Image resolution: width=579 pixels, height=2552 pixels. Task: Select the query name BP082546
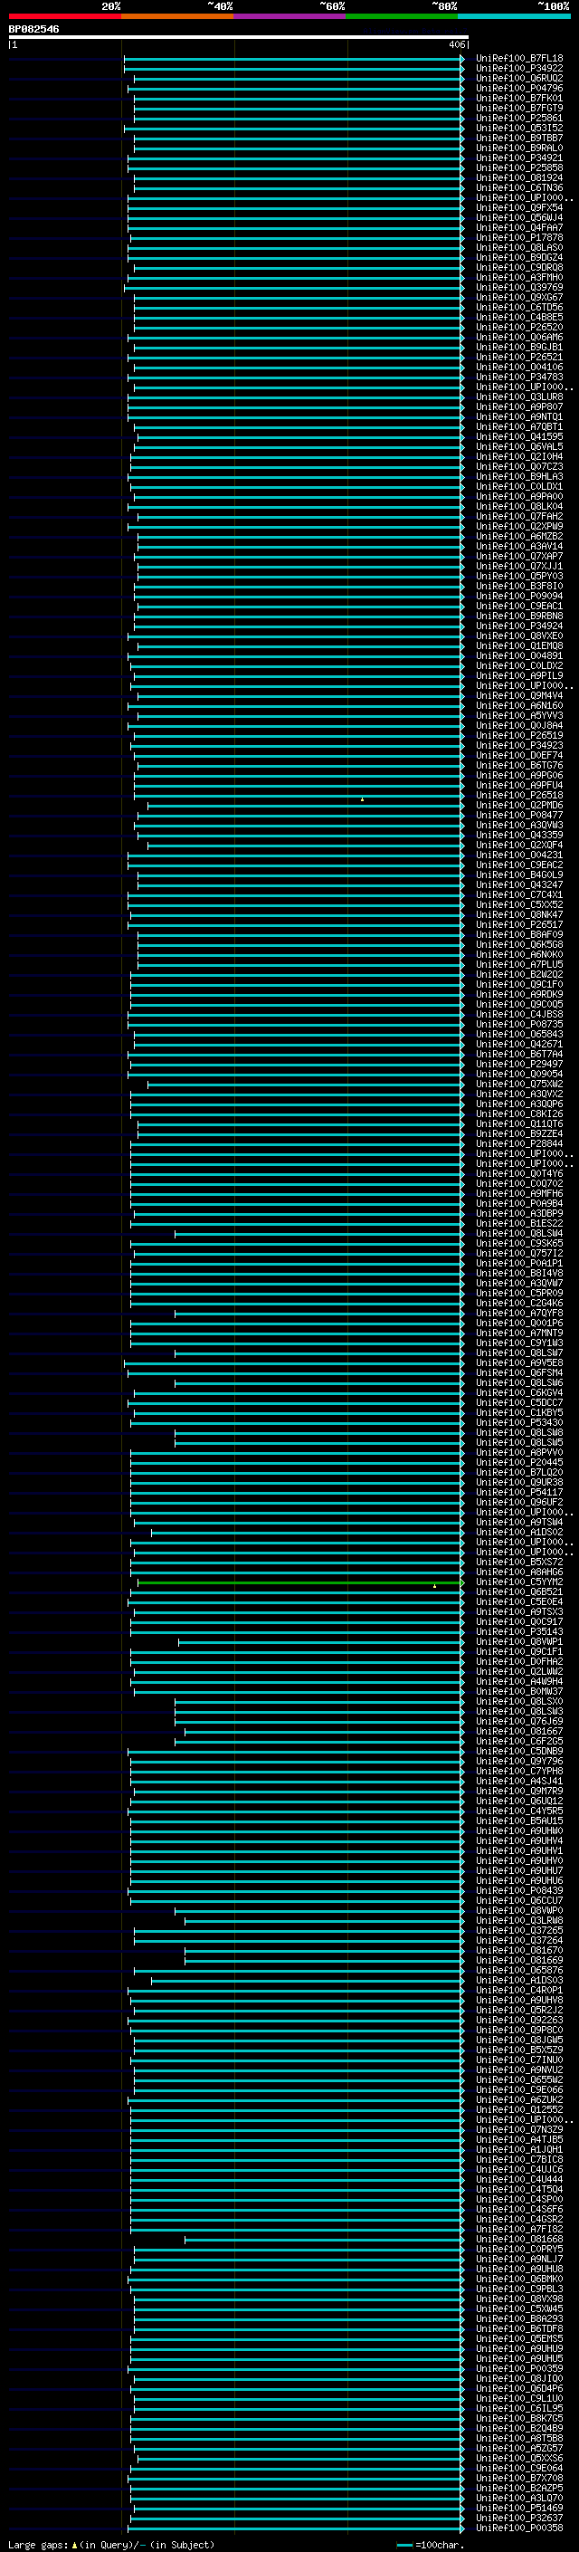(x=33, y=29)
